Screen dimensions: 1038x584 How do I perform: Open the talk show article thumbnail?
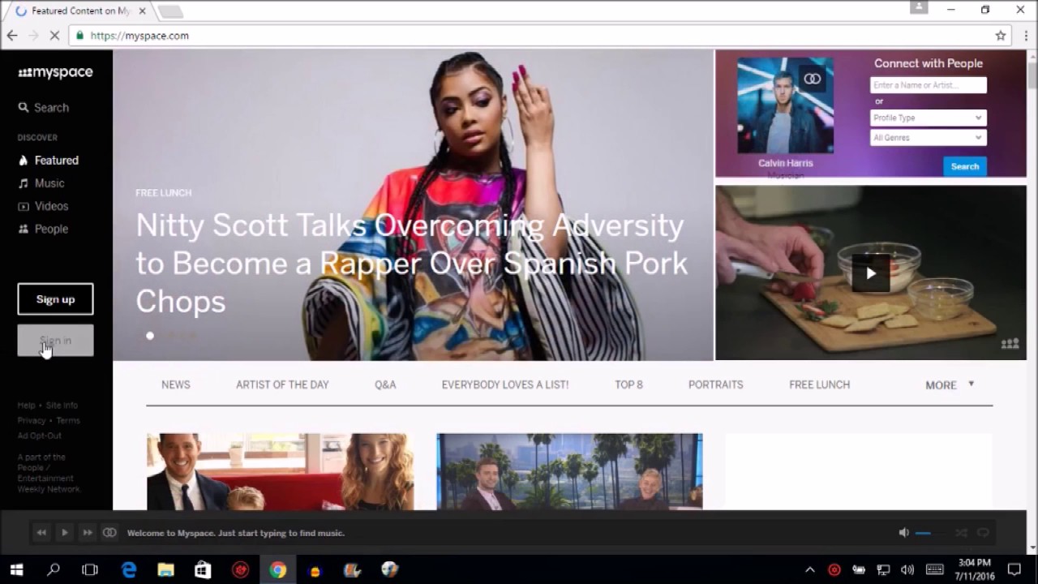point(569,471)
